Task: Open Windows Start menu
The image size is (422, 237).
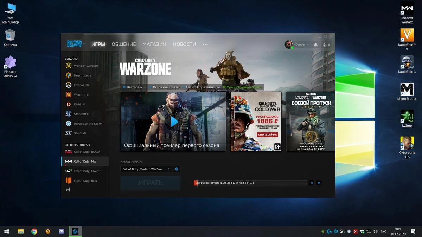Action: [x=7, y=231]
